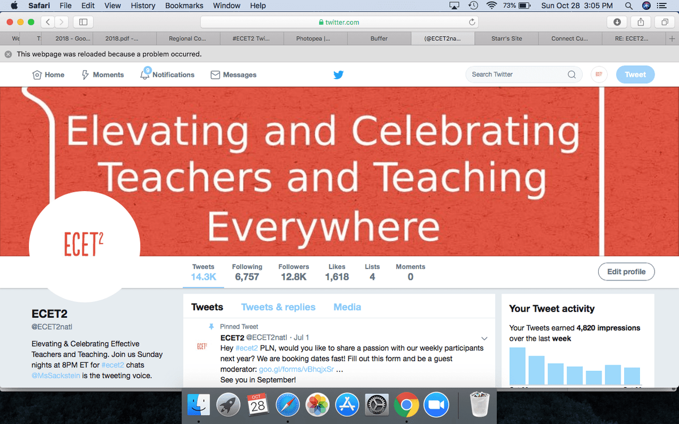Click the Moments 0 count
The image size is (679, 424).
410,272
